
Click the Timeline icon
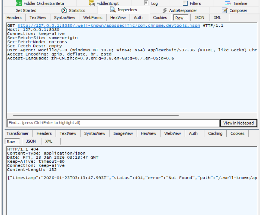[228, 3]
